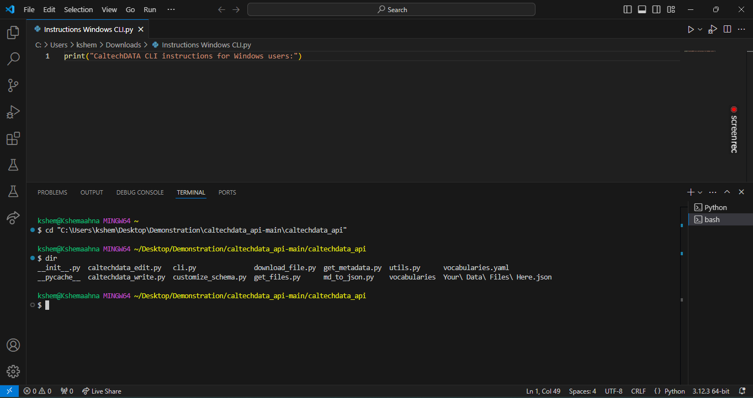This screenshot has width=753, height=398.
Task: Click the kshem breadcrumb segment
Action: (x=87, y=45)
